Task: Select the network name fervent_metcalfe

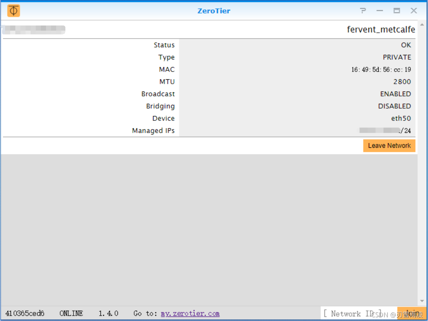Action: tap(381, 30)
